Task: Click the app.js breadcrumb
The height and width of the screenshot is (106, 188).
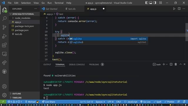Action: coord(48,14)
